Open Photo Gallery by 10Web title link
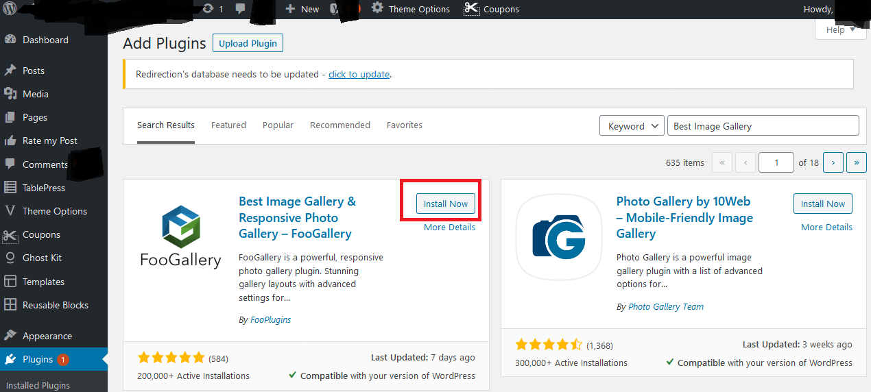The height and width of the screenshot is (392, 871). 684,217
